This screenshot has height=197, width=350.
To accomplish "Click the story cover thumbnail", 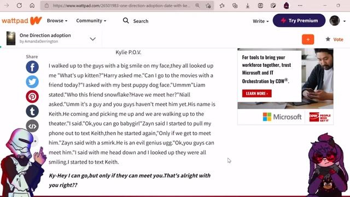I will click(11, 38).
